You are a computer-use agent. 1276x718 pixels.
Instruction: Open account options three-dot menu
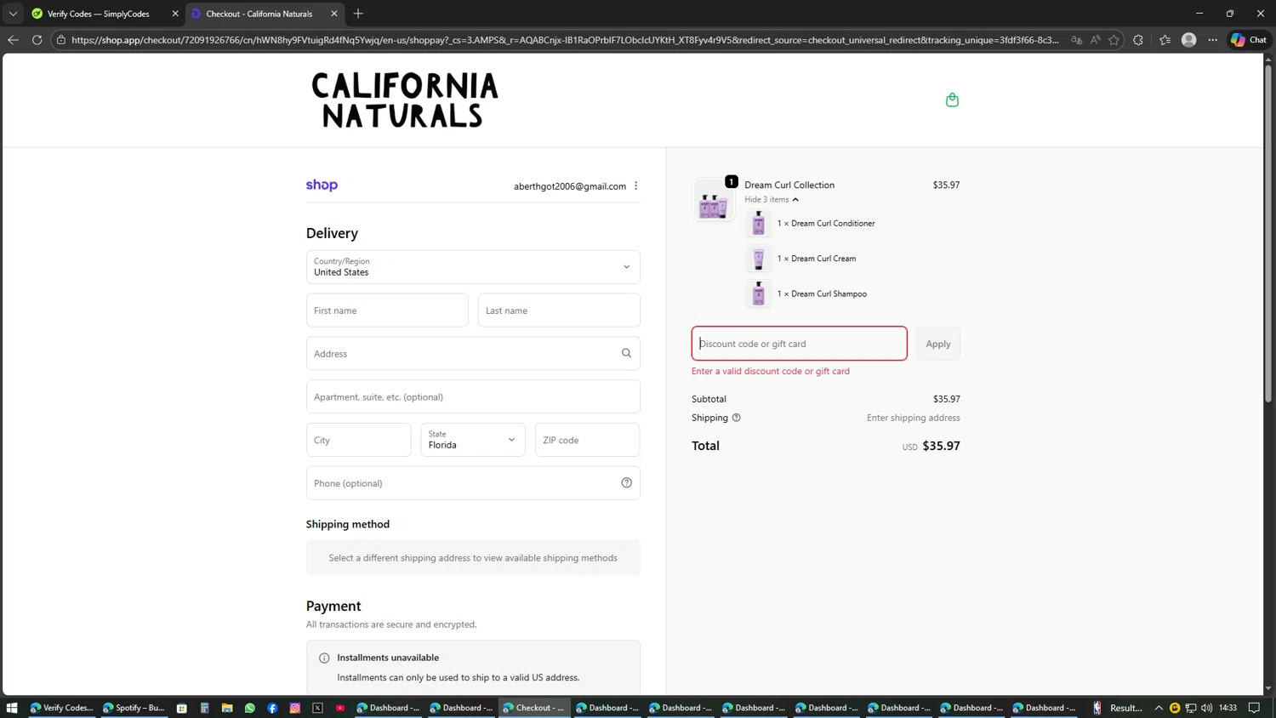pos(635,185)
